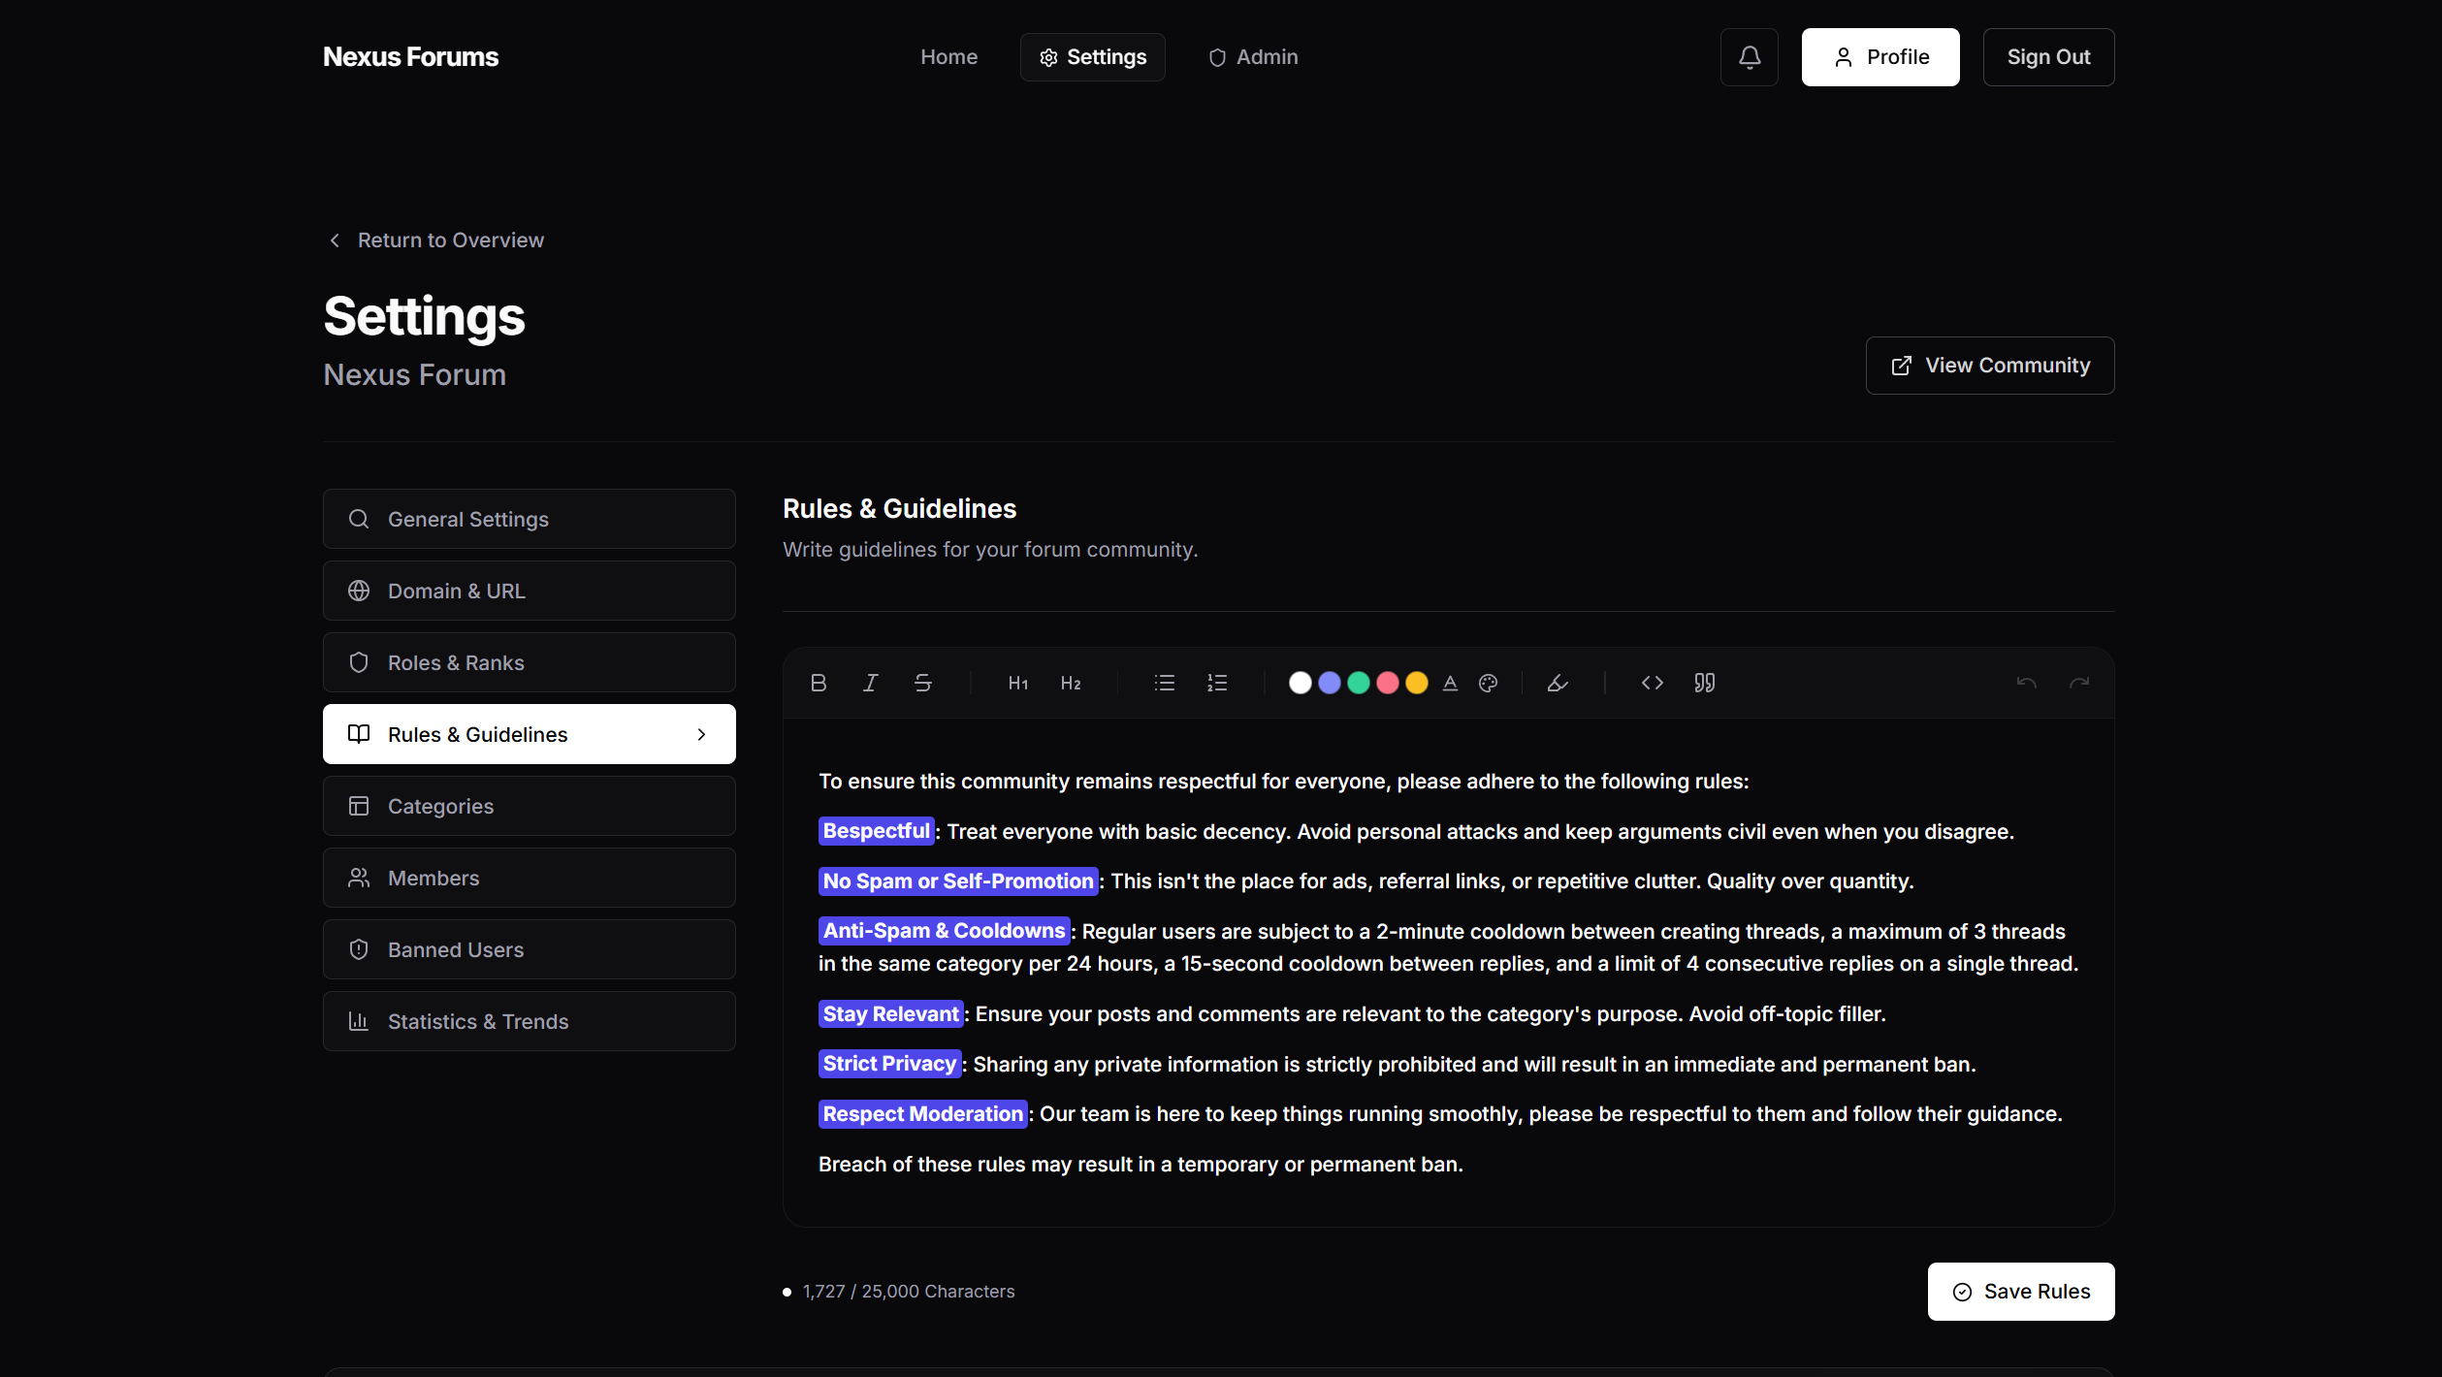Open the Profile button

click(x=1880, y=57)
